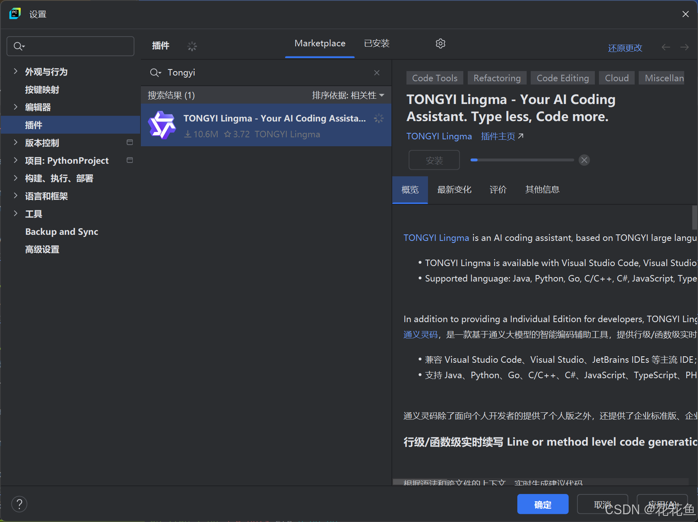Open the plugin settings gear menu
The width and height of the screenshot is (698, 522).
[x=441, y=43]
